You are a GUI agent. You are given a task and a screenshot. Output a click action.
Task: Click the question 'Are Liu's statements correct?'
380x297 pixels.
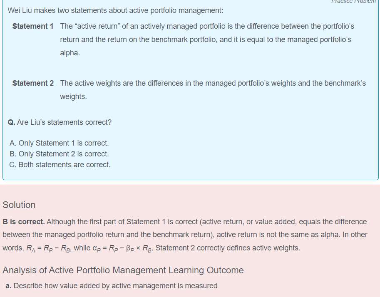click(64, 122)
